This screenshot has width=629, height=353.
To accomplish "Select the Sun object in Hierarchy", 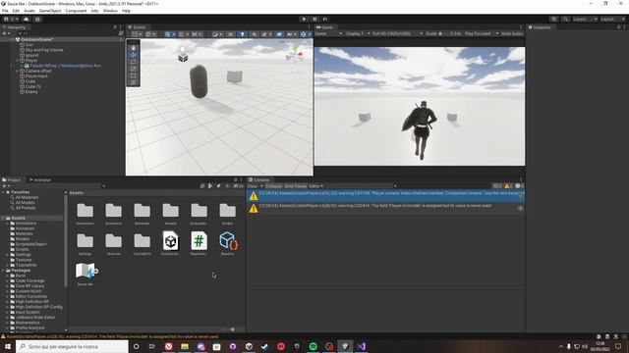I will click(29, 45).
